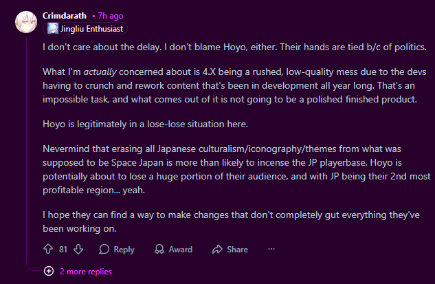Image resolution: width=435 pixels, height=284 pixels.
Task: Click Crimdarath's profile avatar
Action: click(x=25, y=21)
